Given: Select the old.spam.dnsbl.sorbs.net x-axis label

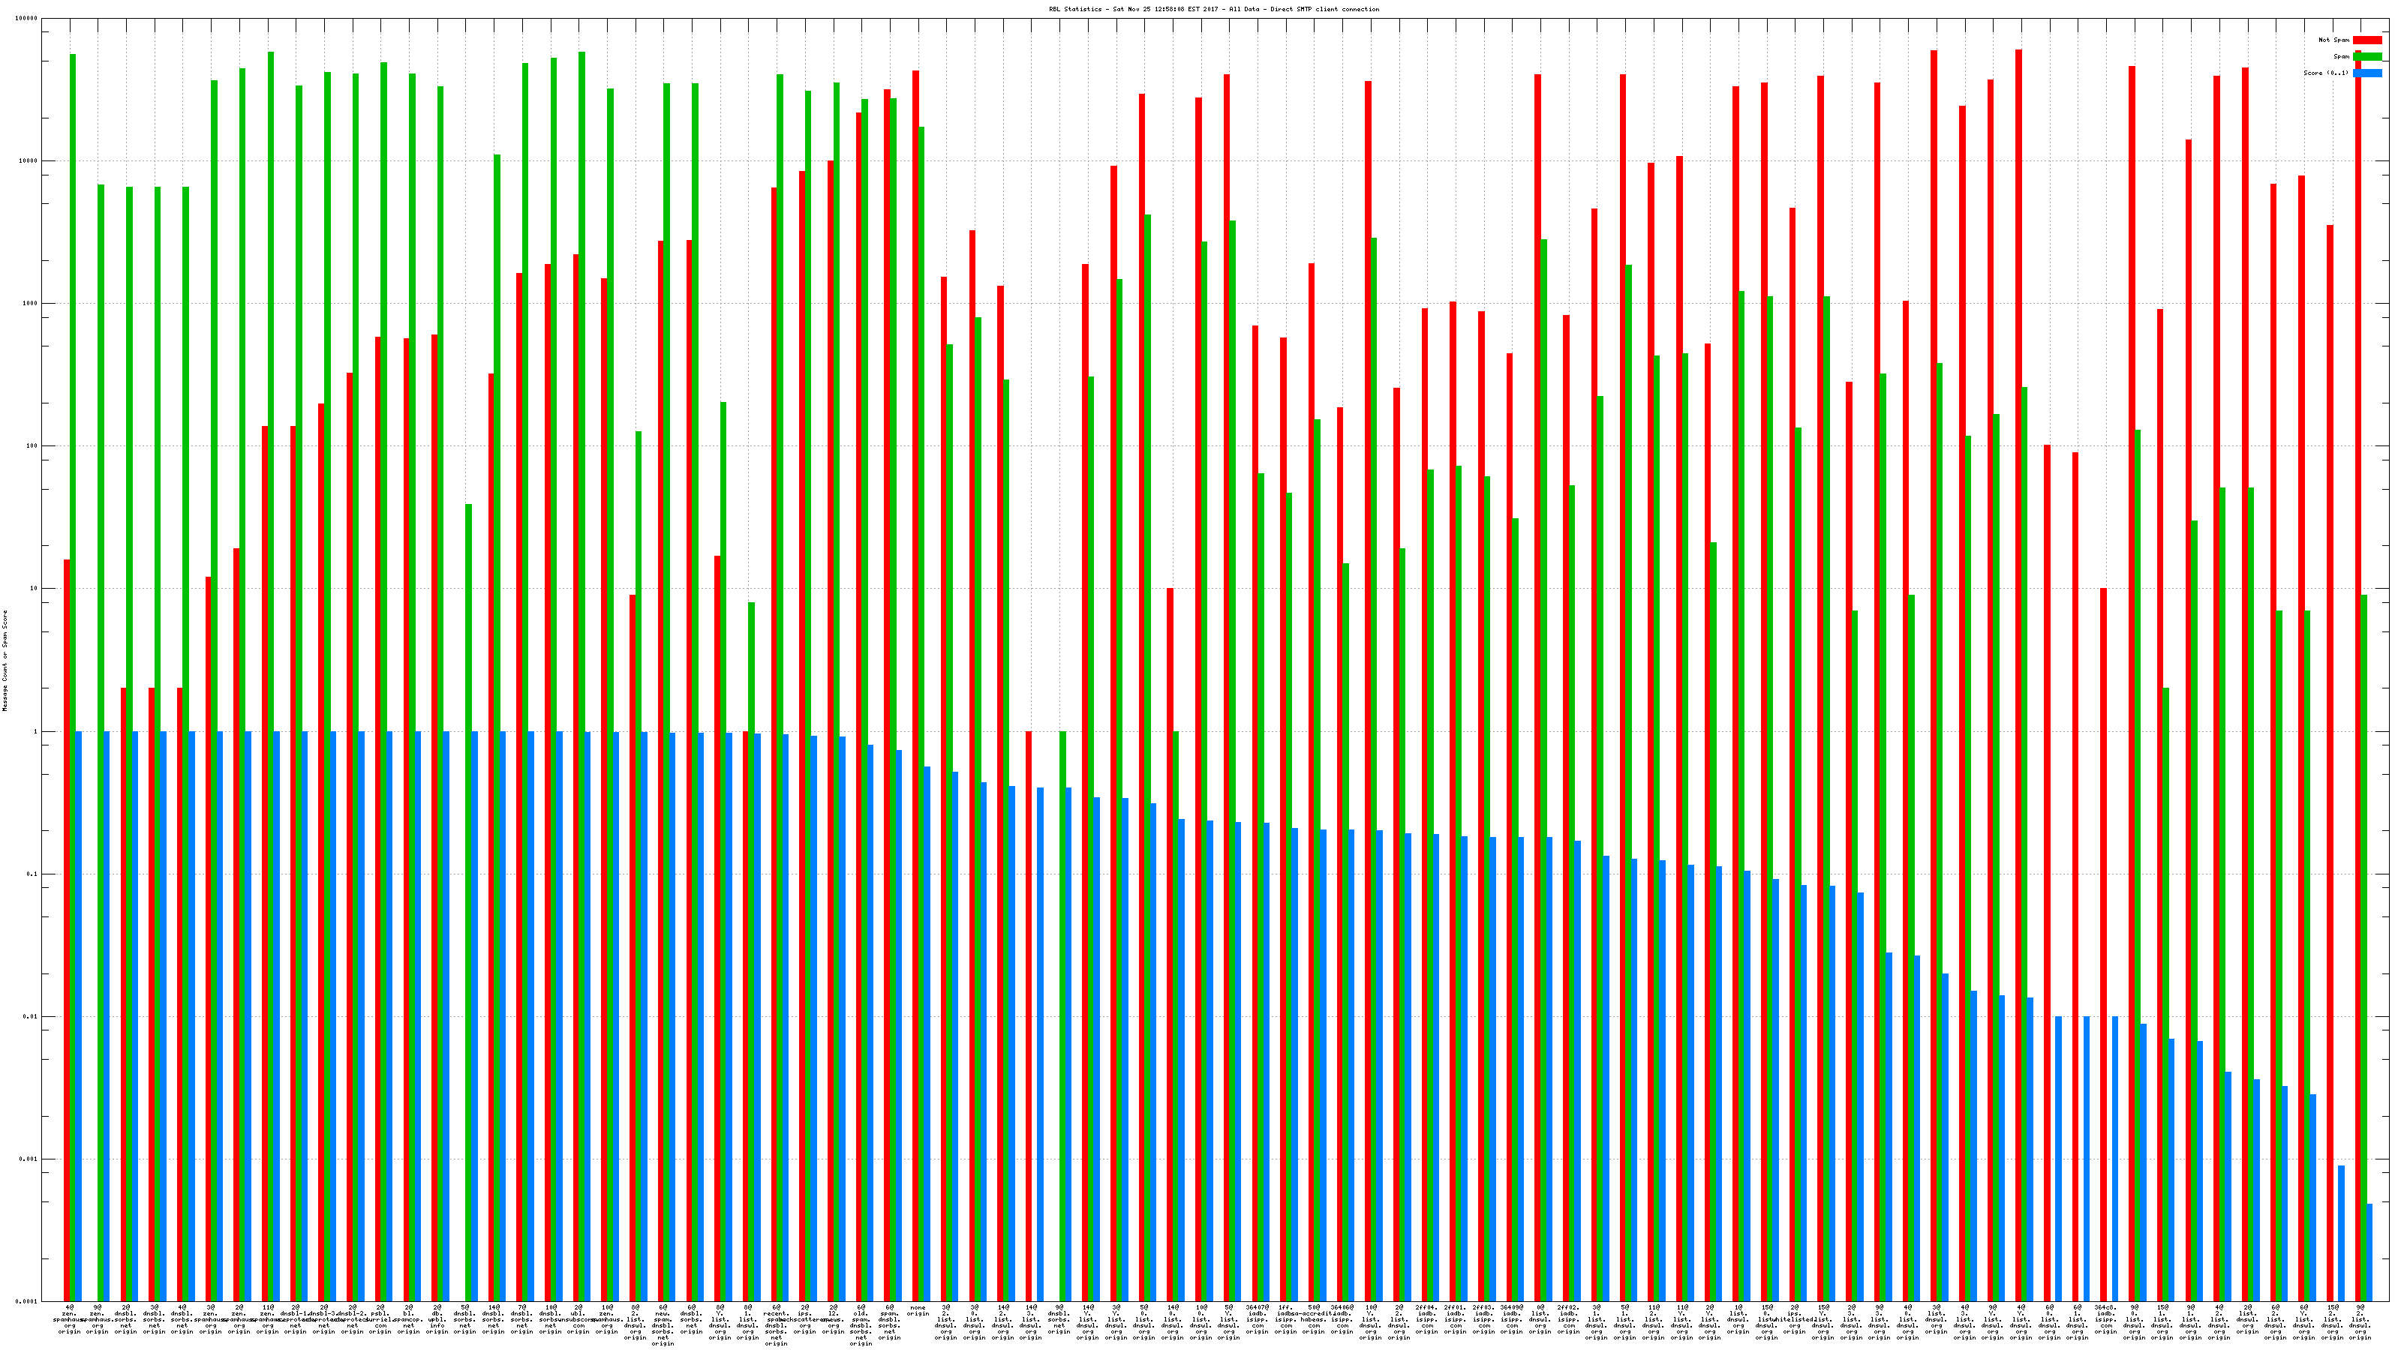Looking at the screenshot, I should [861, 1324].
